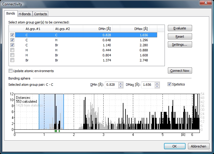Viewport: 214px width, 154px height.
Task: Click the DMax [Å] column header
Action: click(141, 29)
